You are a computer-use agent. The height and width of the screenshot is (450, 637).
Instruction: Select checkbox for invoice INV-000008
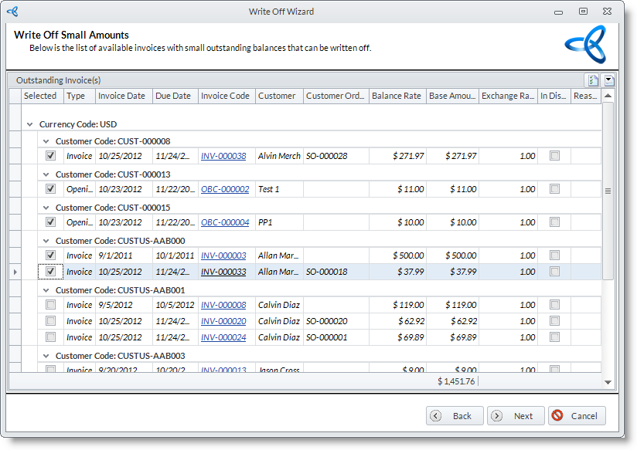coord(50,305)
